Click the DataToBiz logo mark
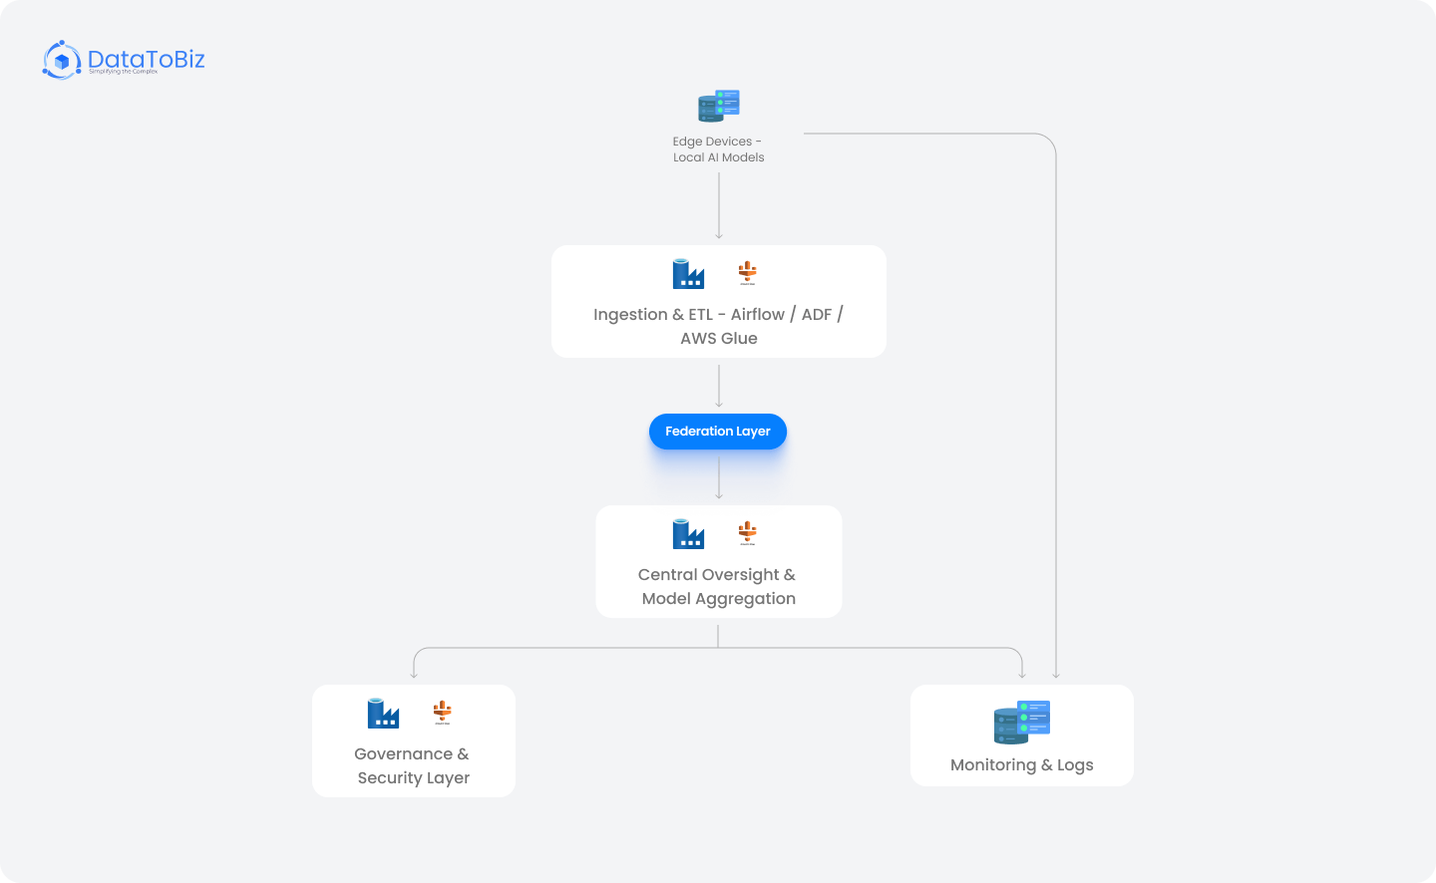Image resolution: width=1436 pixels, height=883 pixels. (x=61, y=61)
